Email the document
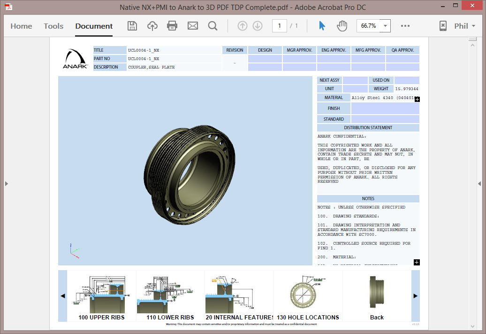 (192, 26)
